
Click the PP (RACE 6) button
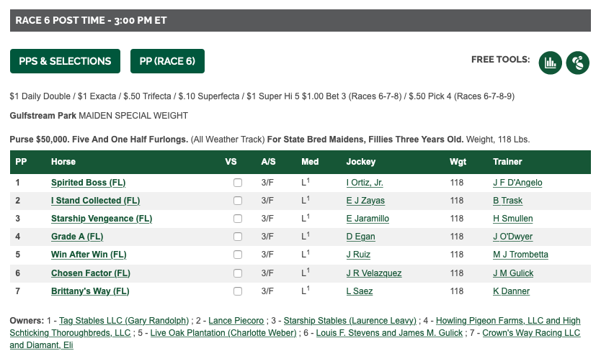(167, 61)
